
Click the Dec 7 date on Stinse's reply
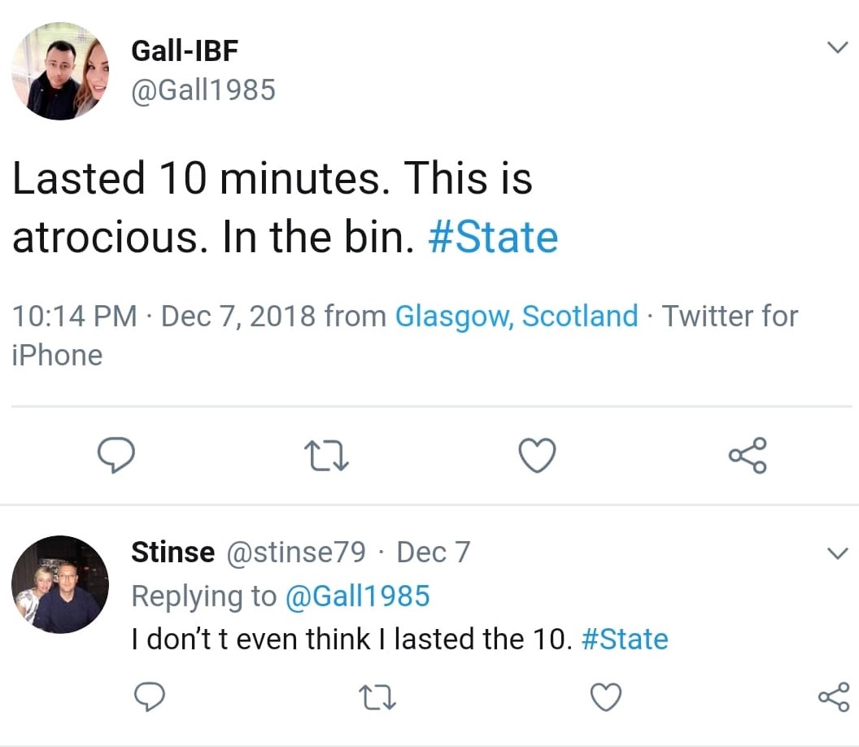433,553
